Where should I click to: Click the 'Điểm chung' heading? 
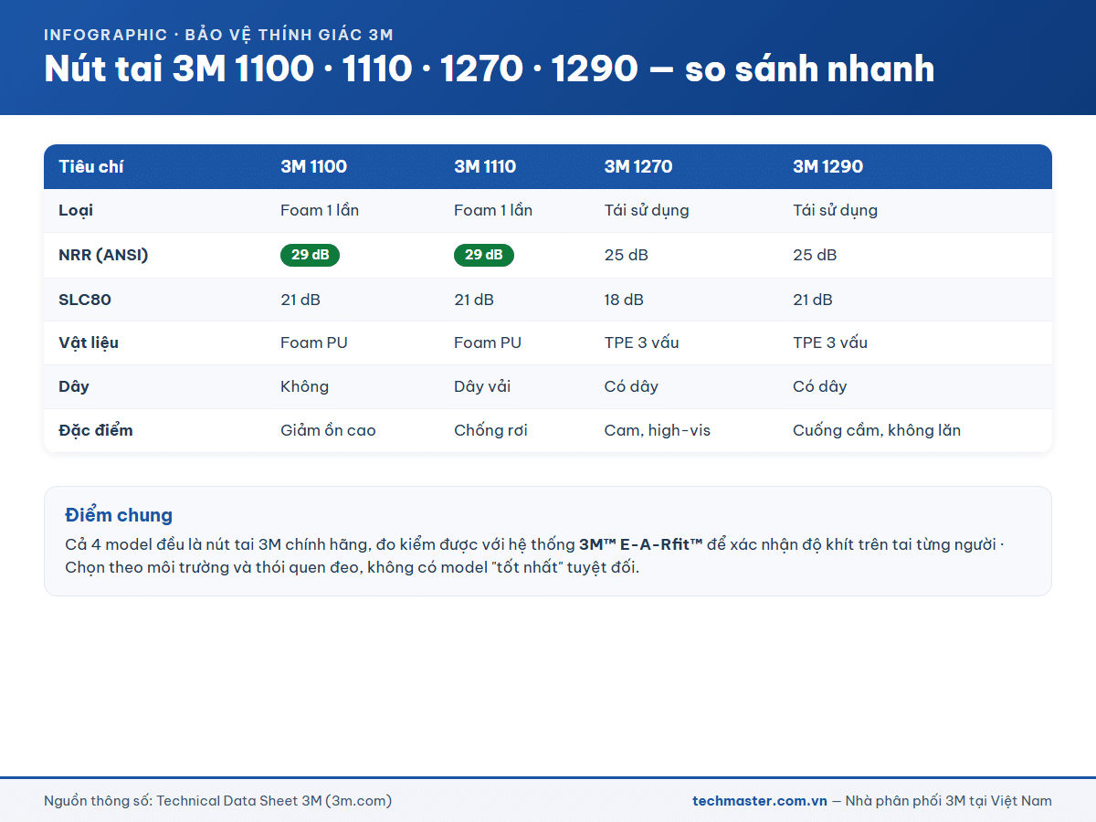[x=119, y=515]
